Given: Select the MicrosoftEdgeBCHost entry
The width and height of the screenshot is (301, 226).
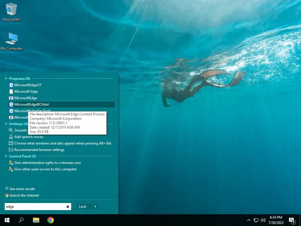Looking at the screenshot, I should [61, 104].
